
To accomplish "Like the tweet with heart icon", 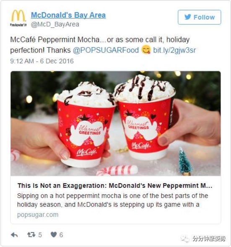I will pyautogui.click(x=54, y=235).
